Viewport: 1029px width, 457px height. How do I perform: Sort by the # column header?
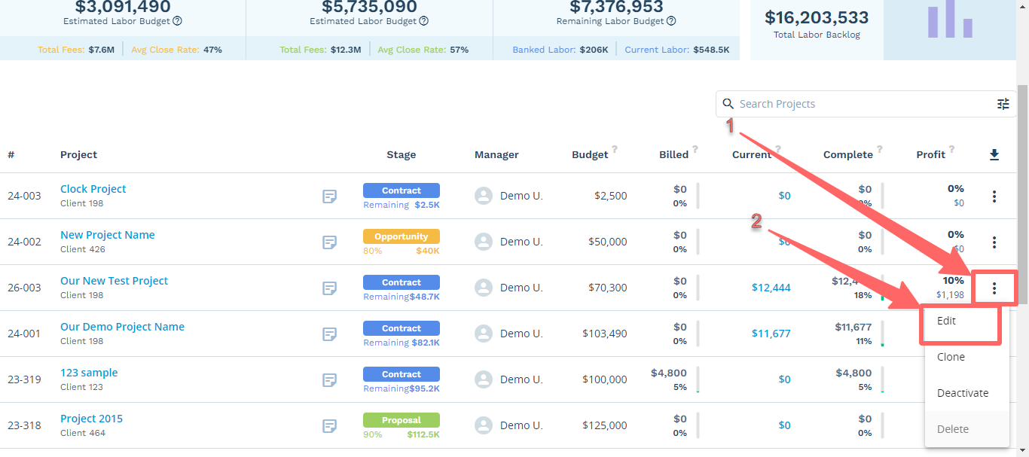point(11,154)
